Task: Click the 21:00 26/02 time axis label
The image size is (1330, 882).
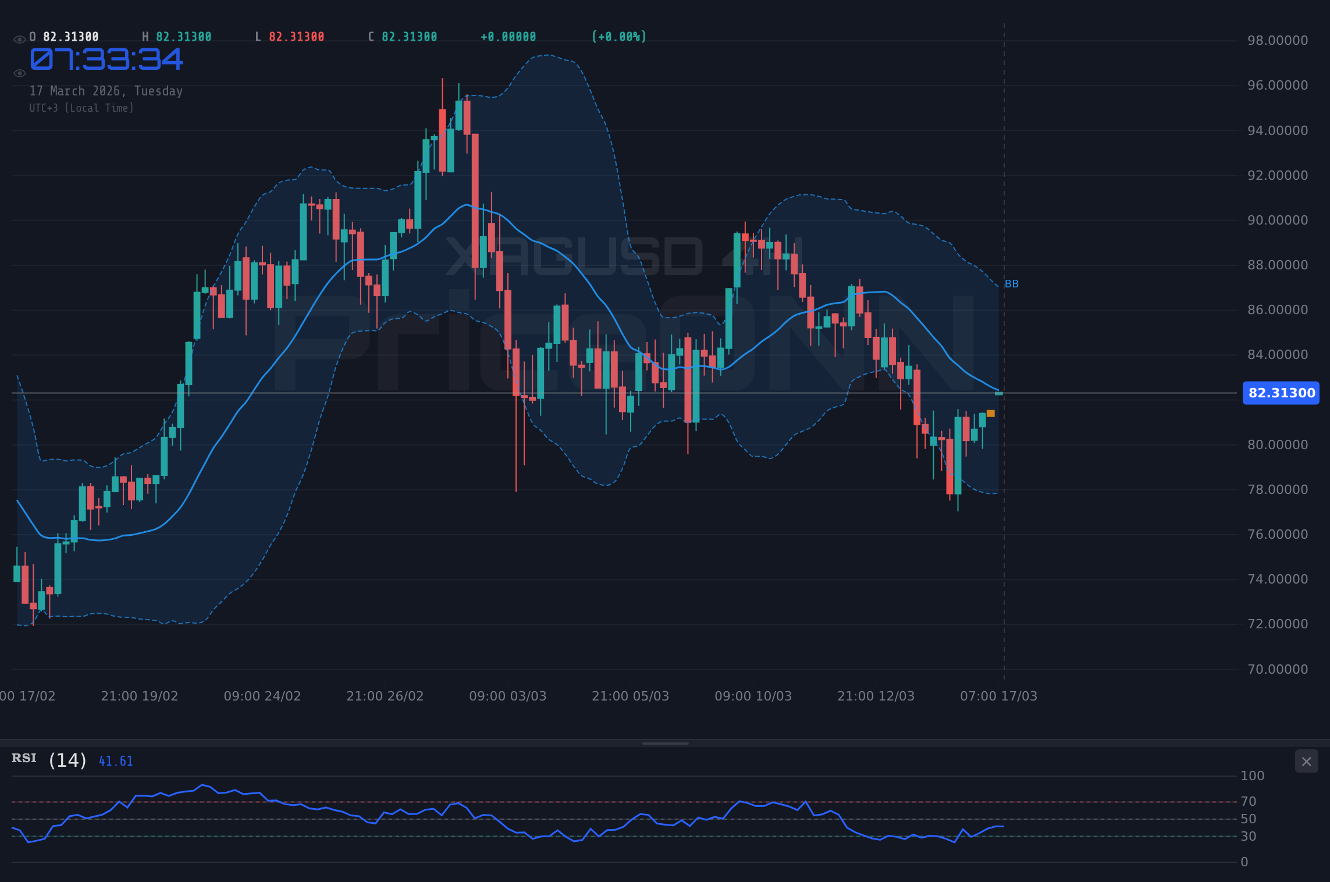Action: point(385,695)
